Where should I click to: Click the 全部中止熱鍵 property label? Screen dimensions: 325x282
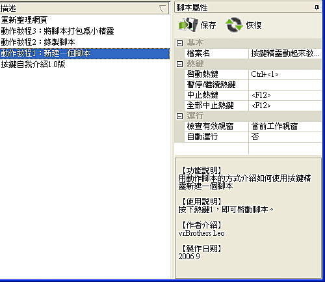211,106
